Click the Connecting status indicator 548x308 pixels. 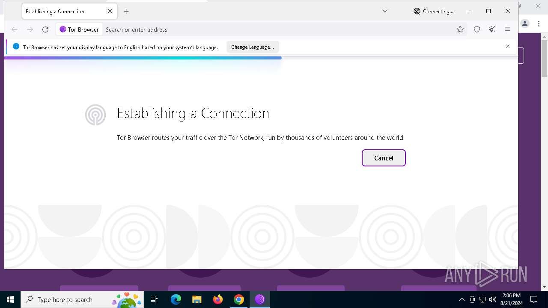(x=433, y=12)
